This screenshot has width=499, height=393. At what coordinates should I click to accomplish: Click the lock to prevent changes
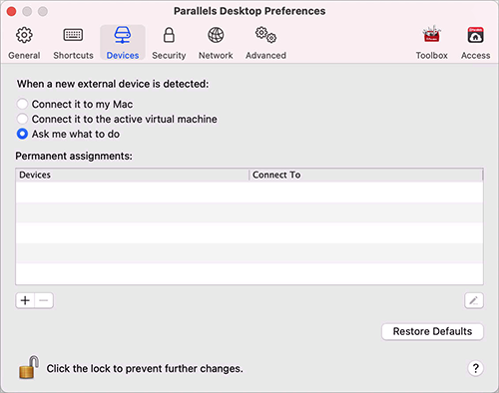click(x=29, y=367)
